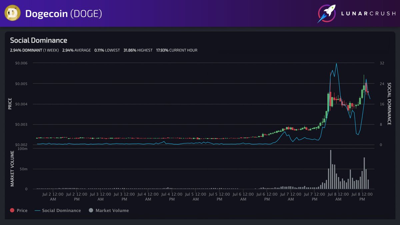Click the $0.002 price axis label

21,145
